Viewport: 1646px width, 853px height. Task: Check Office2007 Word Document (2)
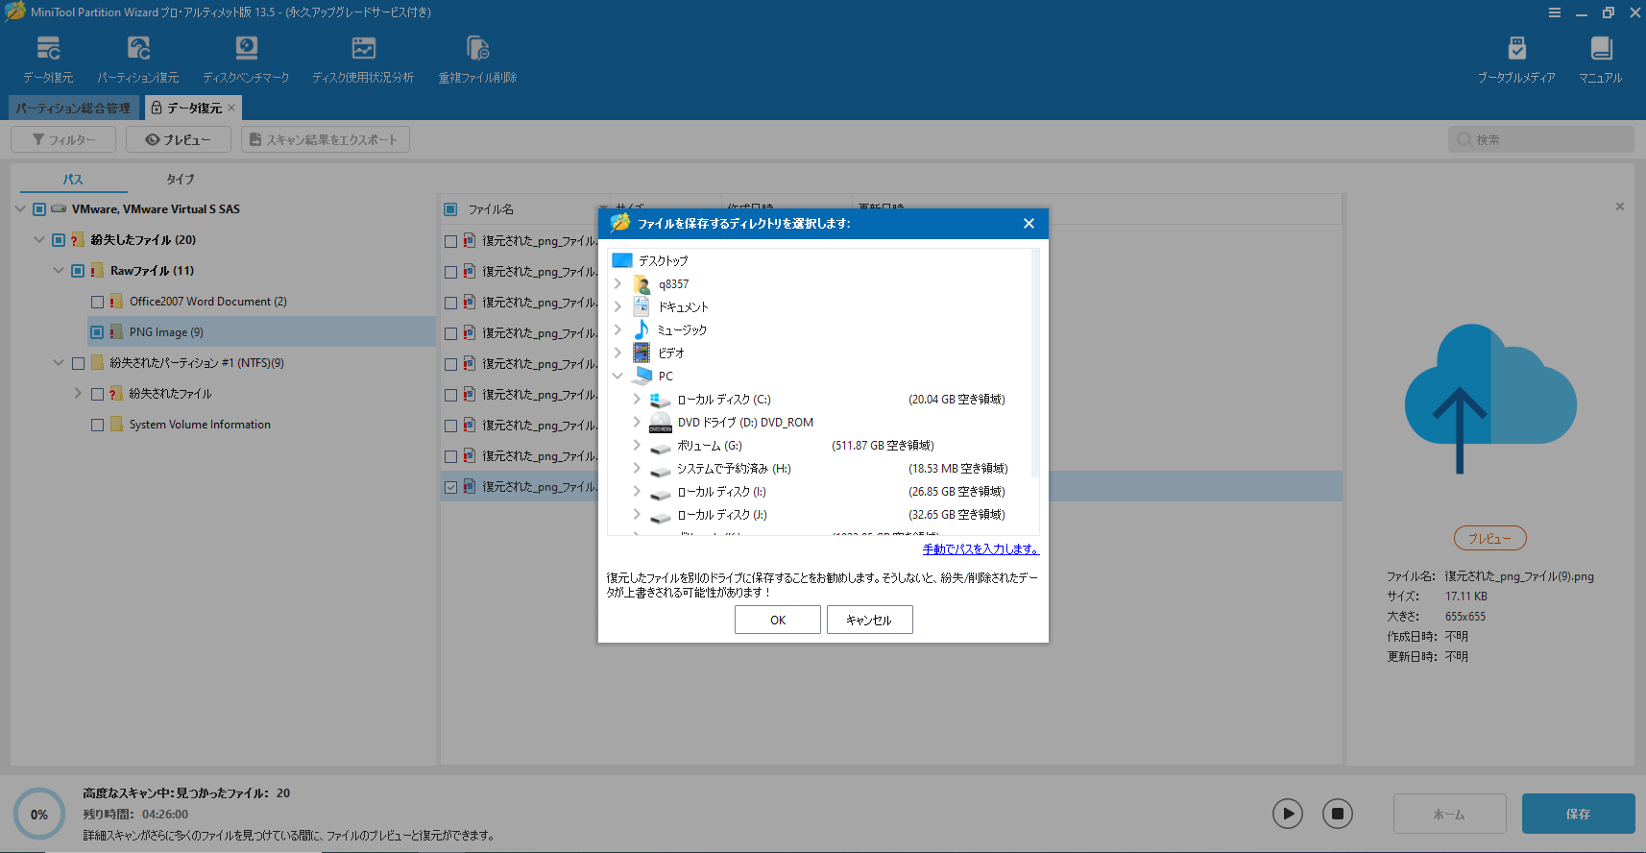point(97,302)
